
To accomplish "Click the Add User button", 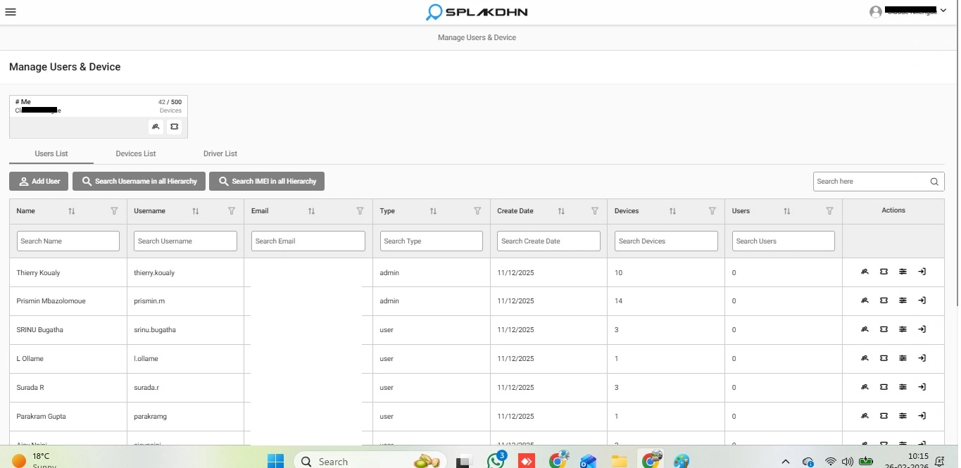I will (x=38, y=181).
